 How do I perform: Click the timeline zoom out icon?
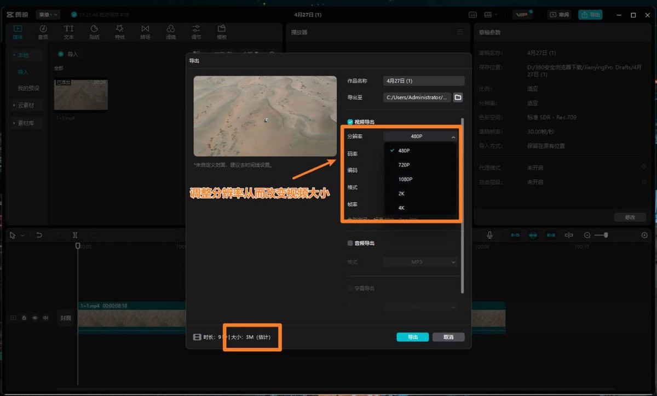pos(587,235)
